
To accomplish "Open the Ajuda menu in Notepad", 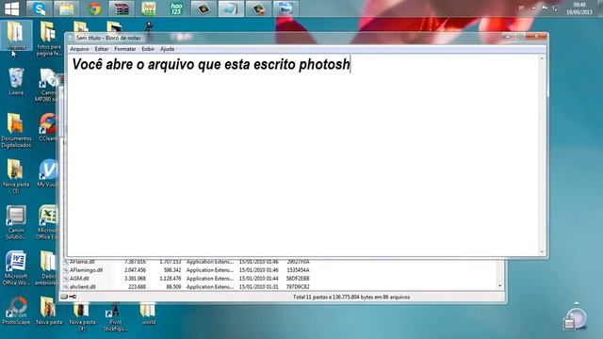I will tap(168, 49).
